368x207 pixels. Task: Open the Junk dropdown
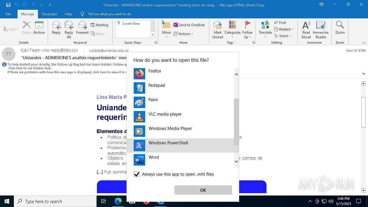pos(11,29)
